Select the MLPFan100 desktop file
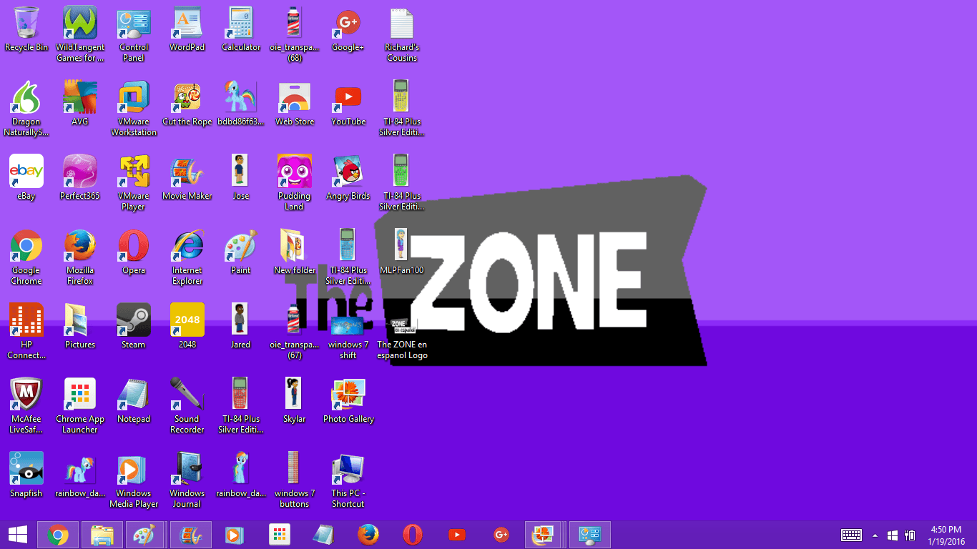This screenshot has width=977, height=549. pos(402,253)
